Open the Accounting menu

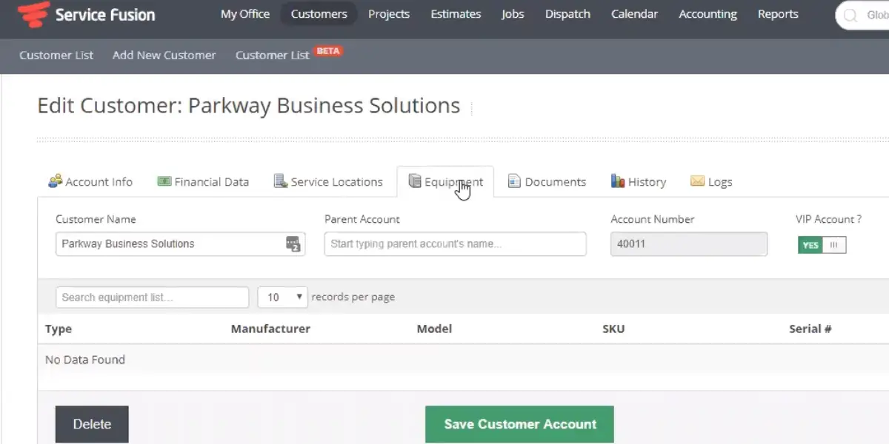(707, 14)
